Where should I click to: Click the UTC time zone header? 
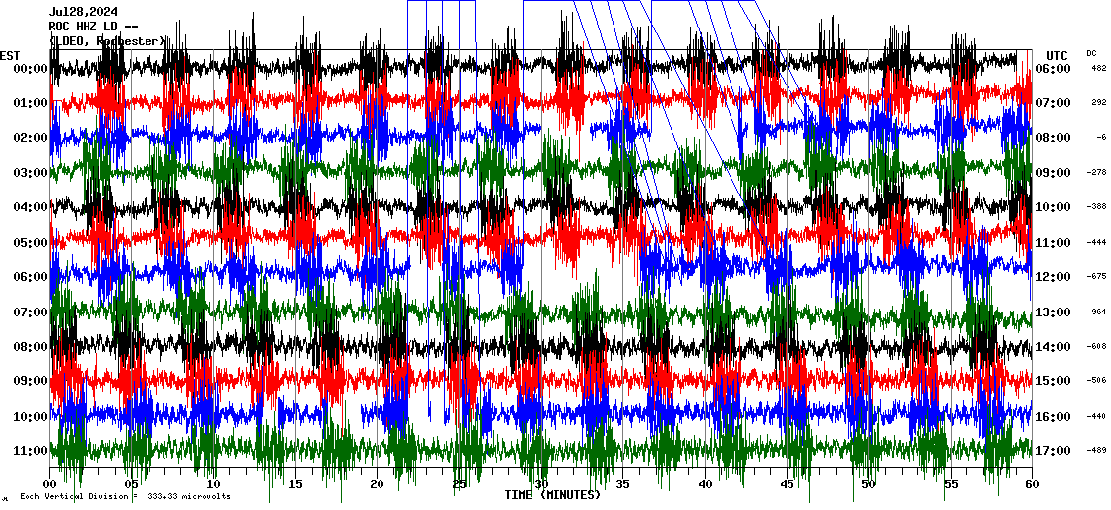tap(1056, 54)
